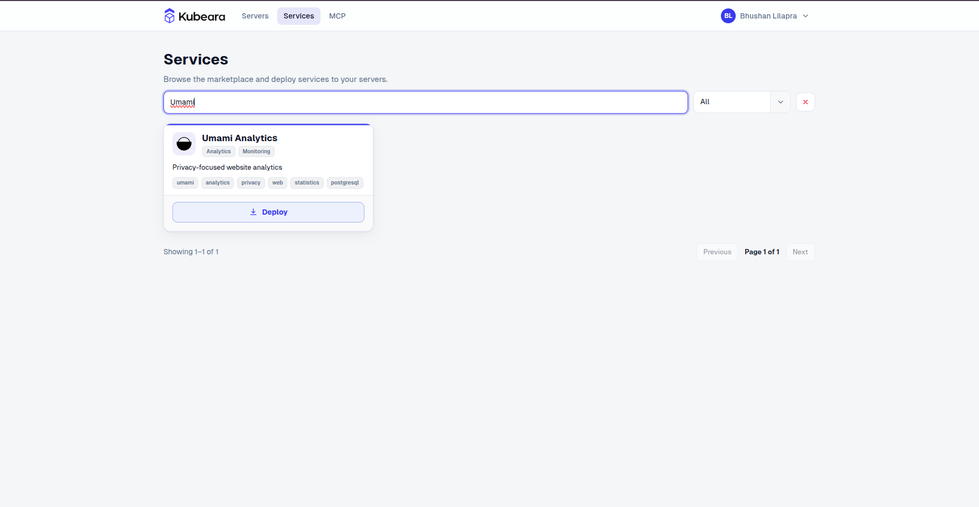
Task: Click the postgresql tag
Action: [345, 183]
